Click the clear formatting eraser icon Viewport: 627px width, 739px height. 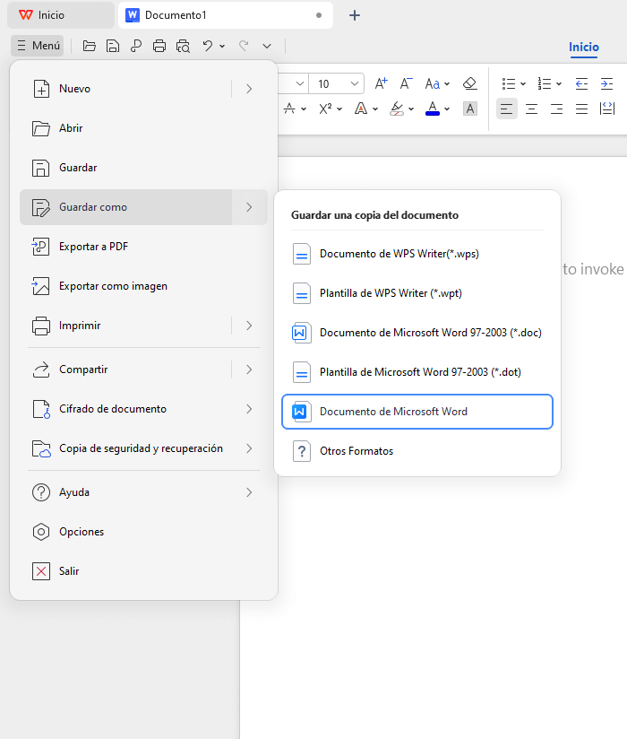[470, 83]
